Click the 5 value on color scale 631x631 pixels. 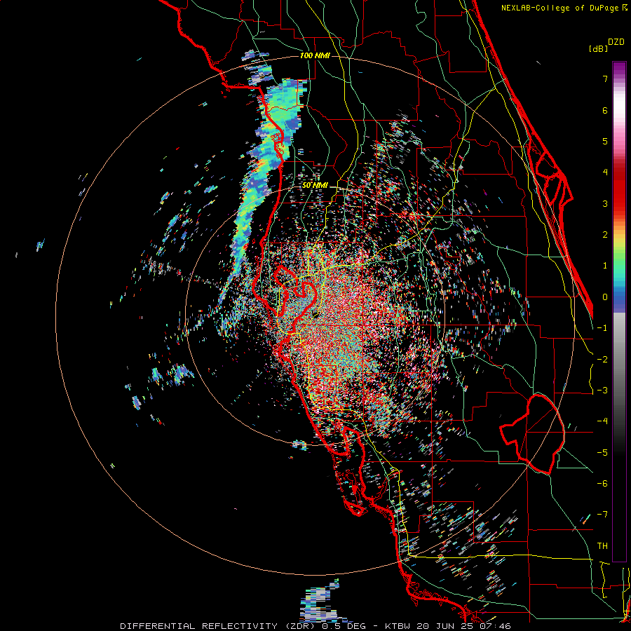click(x=605, y=141)
